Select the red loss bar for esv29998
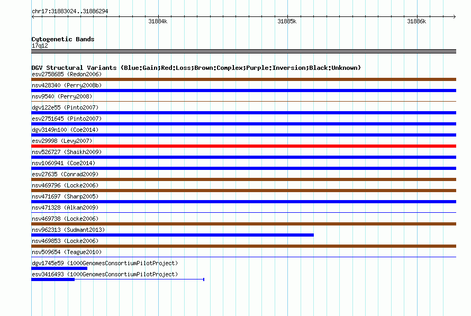The width and height of the screenshot is (471, 316). coord(243,146)
